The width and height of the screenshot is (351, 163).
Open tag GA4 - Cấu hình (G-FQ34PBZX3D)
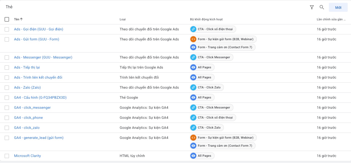[40, 97]
